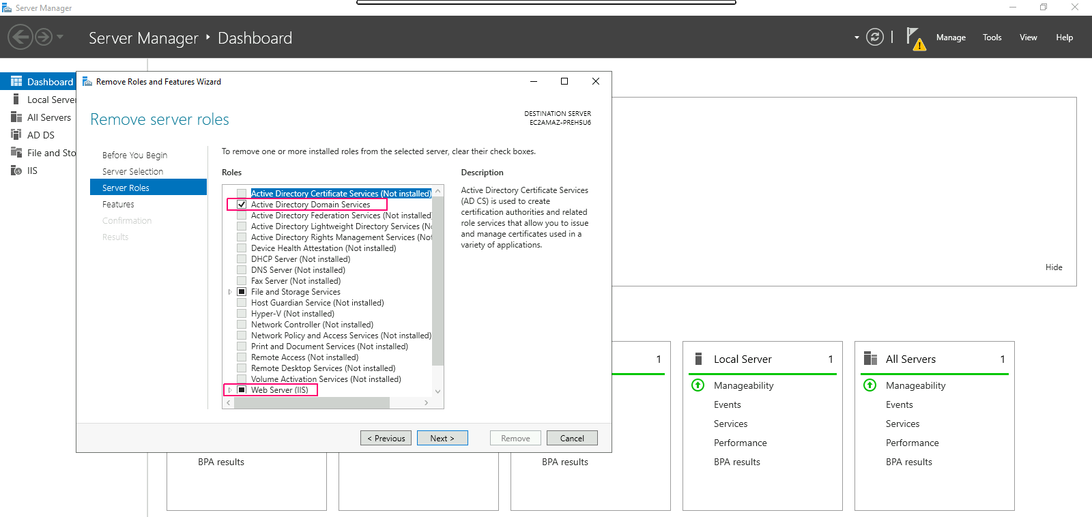
Task: Click the back navigation arrow in Server Manager
Action: pyautogui.click(x=20, y=37)
